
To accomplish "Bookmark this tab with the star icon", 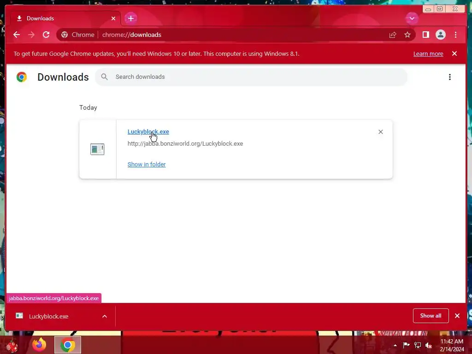I will 407,35.
